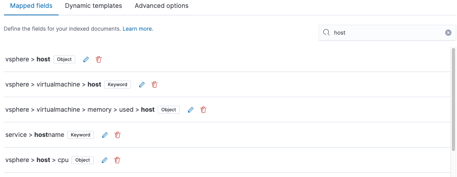Delete the virtualmachine > host keyword field
The height and width of the screenshot is (177, 457).
155,85
